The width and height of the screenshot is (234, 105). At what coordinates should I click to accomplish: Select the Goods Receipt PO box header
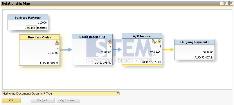coord(92,37)
